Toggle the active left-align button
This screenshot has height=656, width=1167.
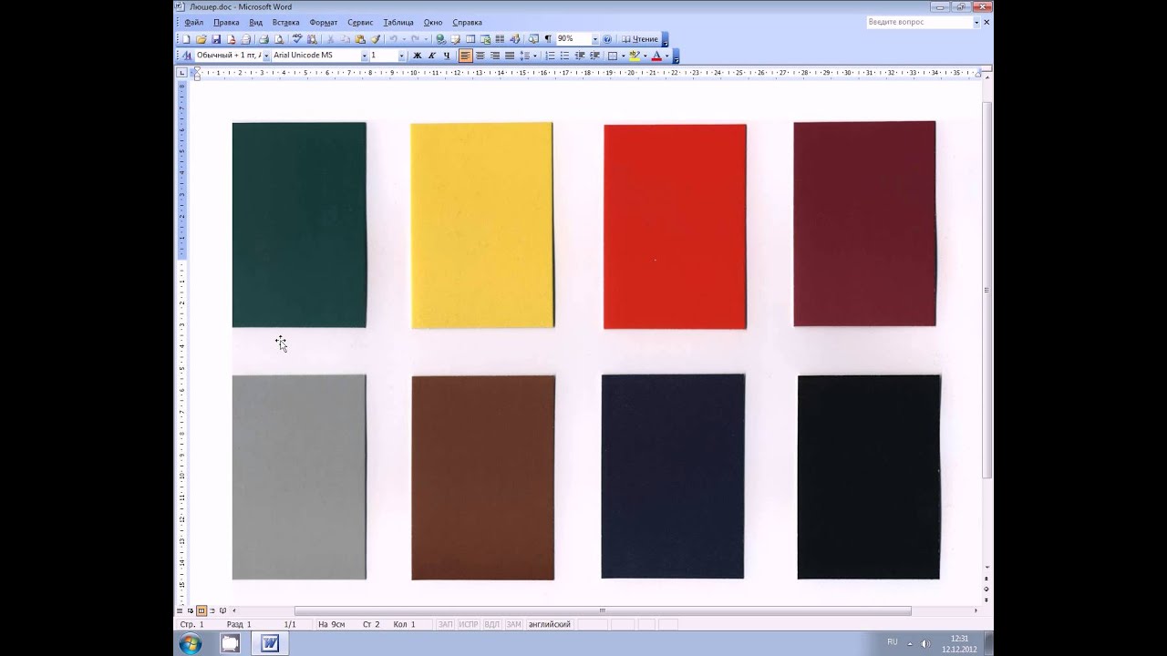coord(465,56)
